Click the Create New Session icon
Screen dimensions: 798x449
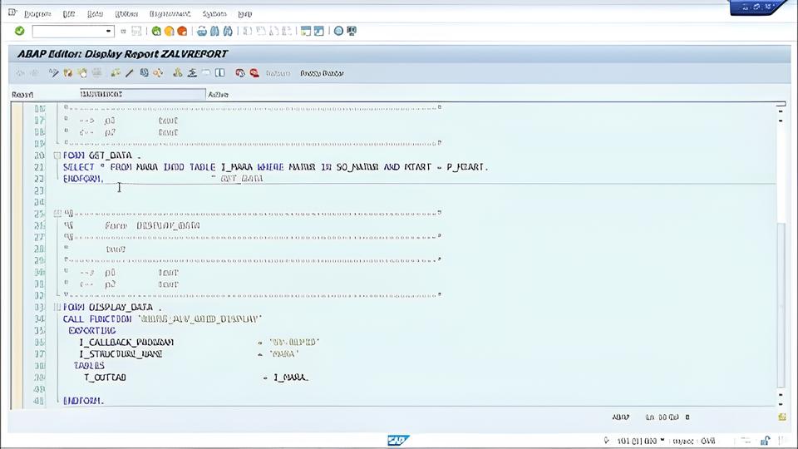[306, 31]
